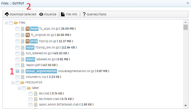This screenshot has width=191, height=111.
Task: Select all with the root Files checkbox
Action: [11, 23]
